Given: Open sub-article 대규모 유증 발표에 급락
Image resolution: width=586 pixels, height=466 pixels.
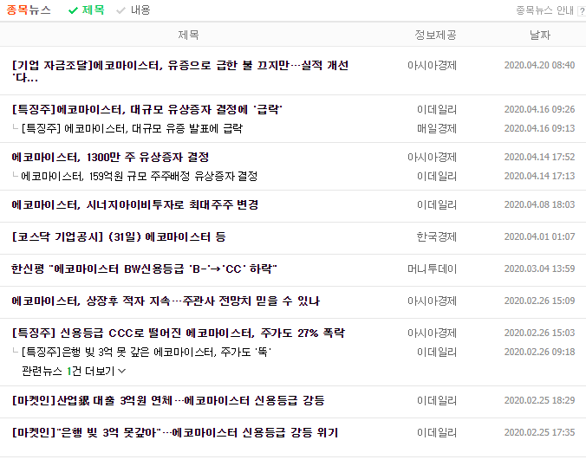Looking at the screenshot, I should pos(132,128).
